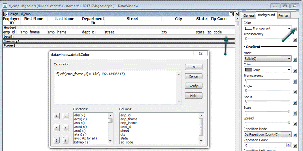Click the Verify button
Viewport: 303px width, 151px height.
[x=194, y=86]
